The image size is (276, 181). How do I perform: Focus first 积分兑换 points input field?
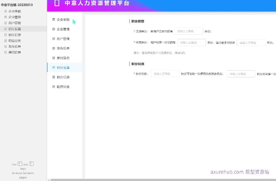[165, 74]
